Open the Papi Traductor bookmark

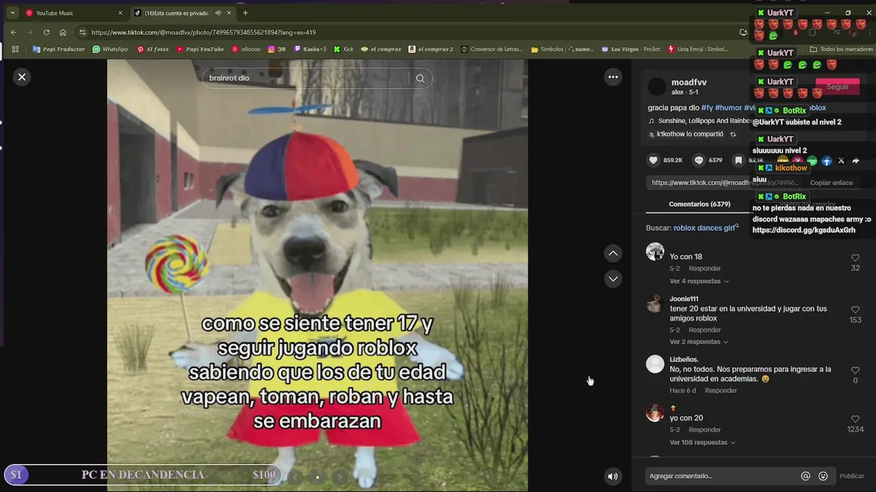point(59,49)
